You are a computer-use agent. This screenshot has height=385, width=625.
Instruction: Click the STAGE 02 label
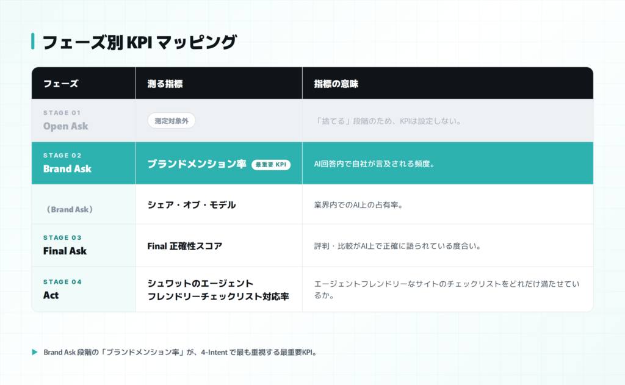point(62,156)
